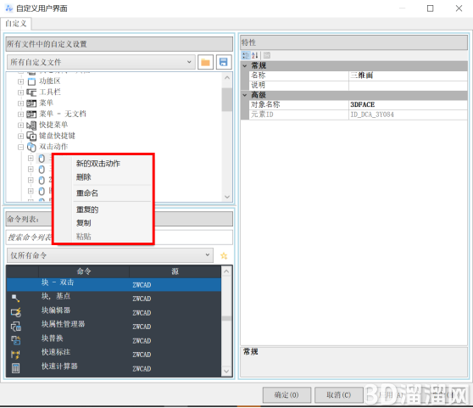The image size is (473, 408).
Task: Click the star icon to create command
Action: click(224, 255)
